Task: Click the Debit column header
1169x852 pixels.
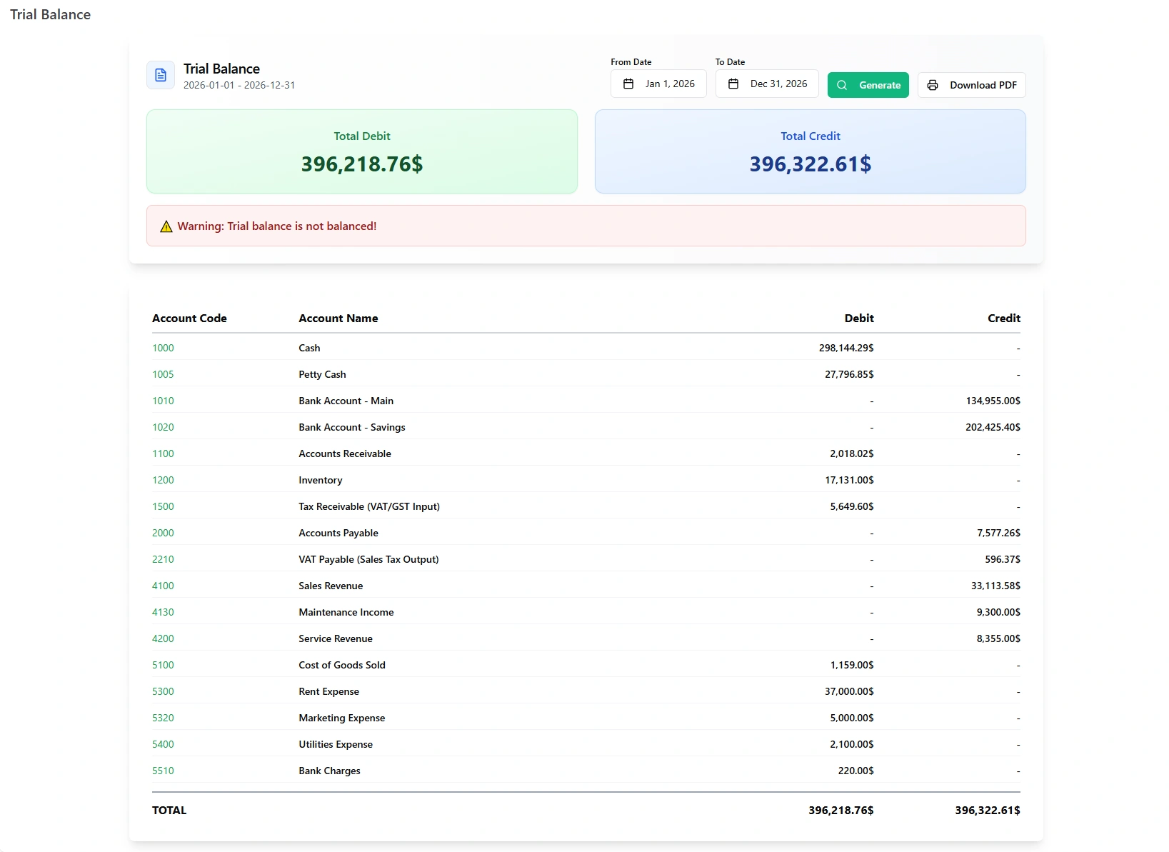Action: coord(859,319)
